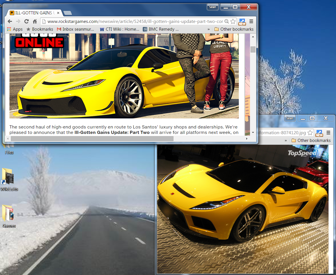Open Chrome menu in back window

point(329,133)
